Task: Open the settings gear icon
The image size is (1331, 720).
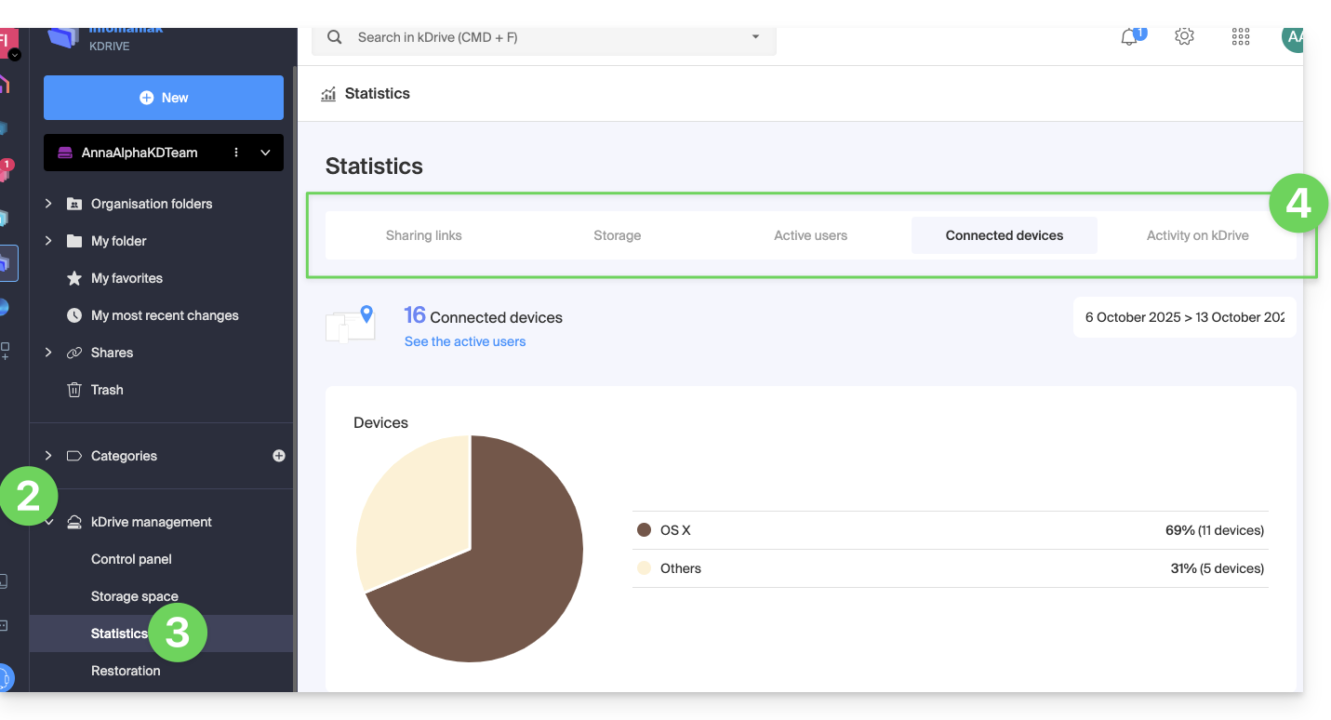Action: [x=1184, y=36]
